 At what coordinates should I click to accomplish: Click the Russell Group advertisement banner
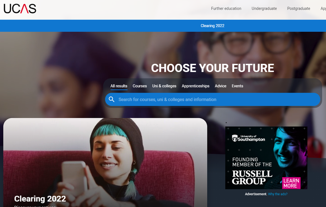pyautogui.click(x=266, y=158)
